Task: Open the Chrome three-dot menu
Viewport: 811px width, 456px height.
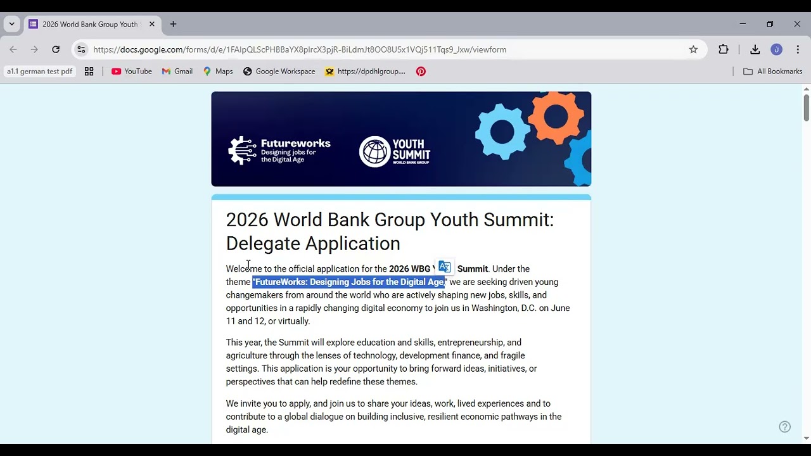Action: coord(798,49)
